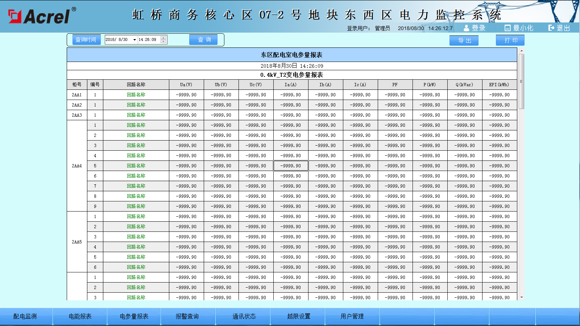Click the PF value in the 2AA3 row
The width and height of the screenshot is (580, 326).
[x=395, y=115]
